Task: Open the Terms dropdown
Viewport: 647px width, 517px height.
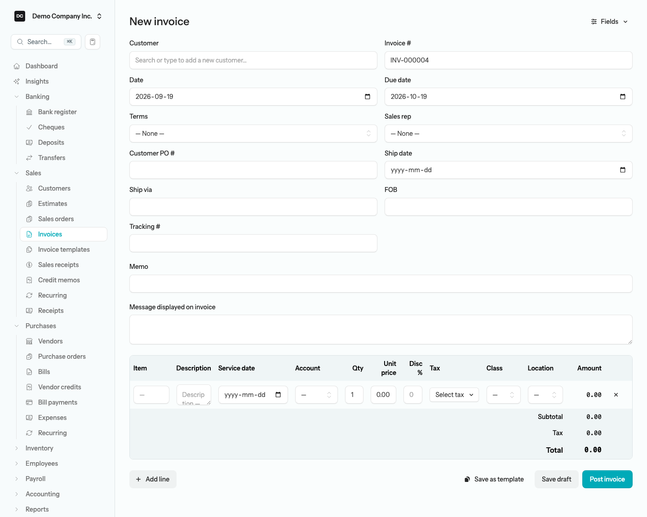Action: (253, 134)
